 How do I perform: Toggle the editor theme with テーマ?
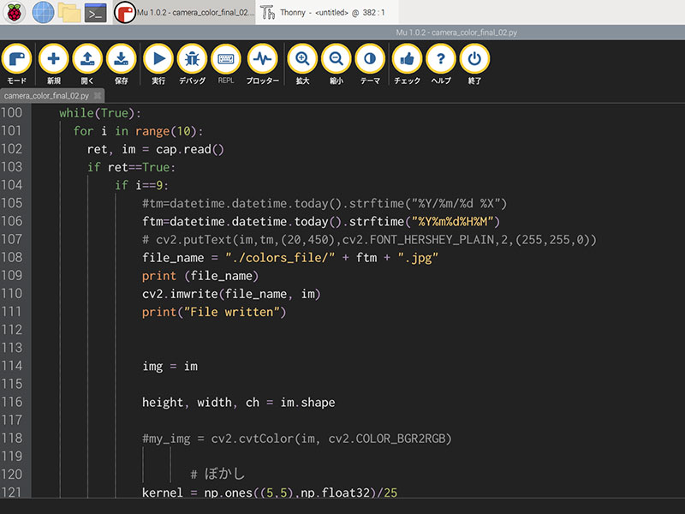click(370, 61)
